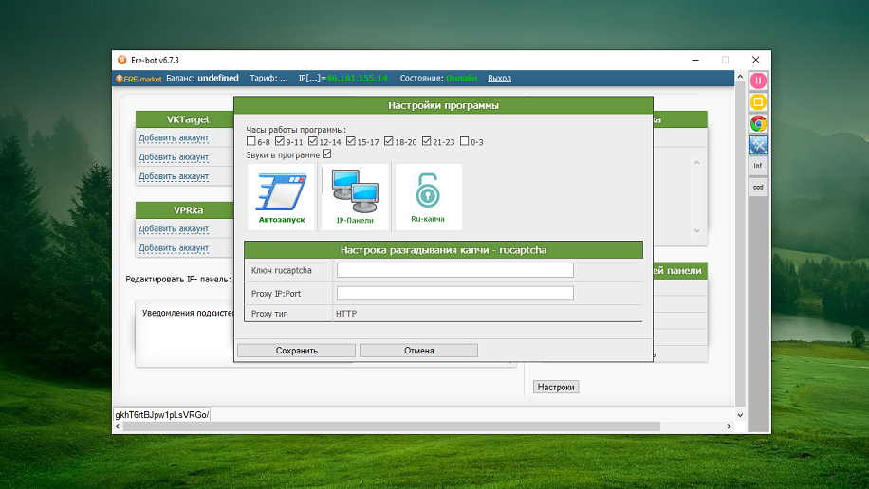
Task: Click the ERE-market logo in header
Action: (139, 79)
